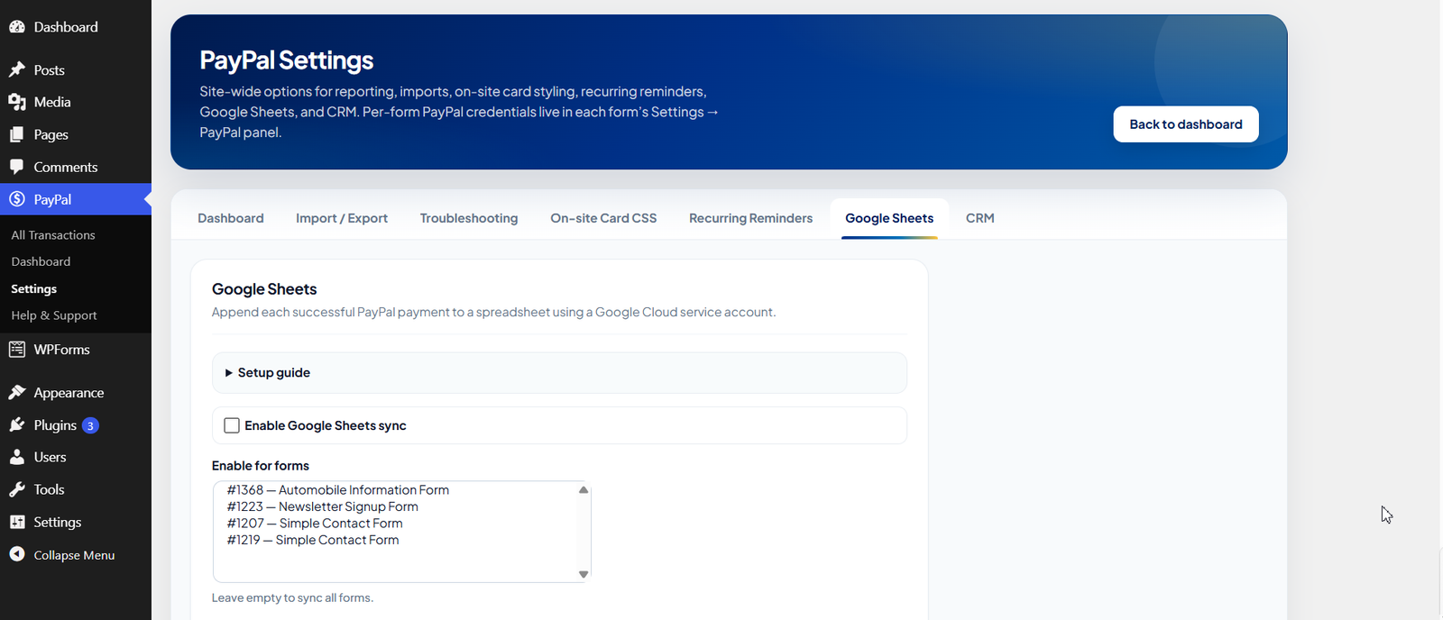1443x620 pixels.
Task: Select #1368 — Automobile Information Form
Action: (x=338, y=490)
